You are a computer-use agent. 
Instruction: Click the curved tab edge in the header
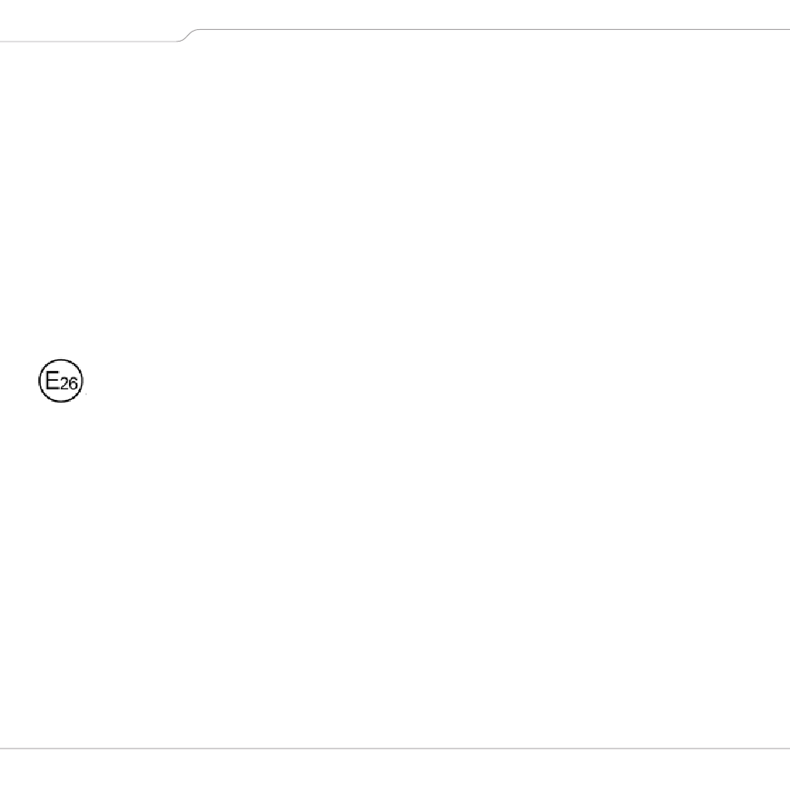(x=190, y=34)
